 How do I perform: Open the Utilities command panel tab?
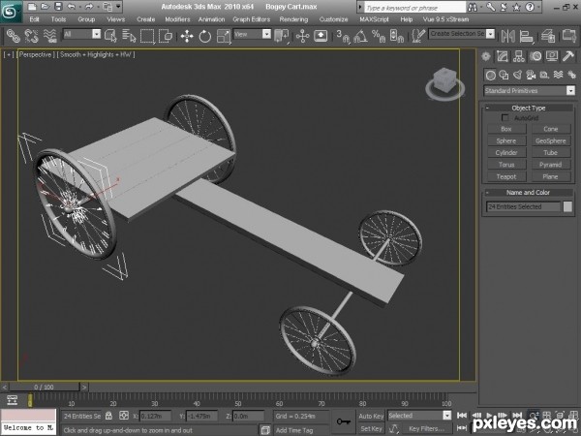(x=568, y=56)
